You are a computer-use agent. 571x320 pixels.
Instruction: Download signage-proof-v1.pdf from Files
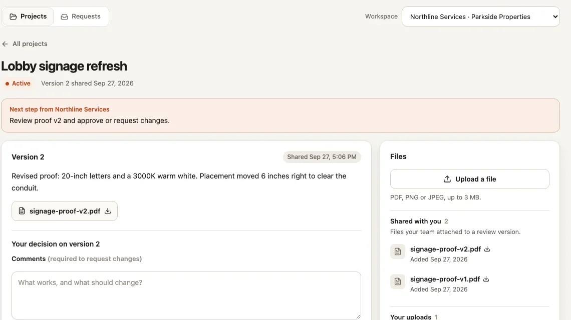486,279
